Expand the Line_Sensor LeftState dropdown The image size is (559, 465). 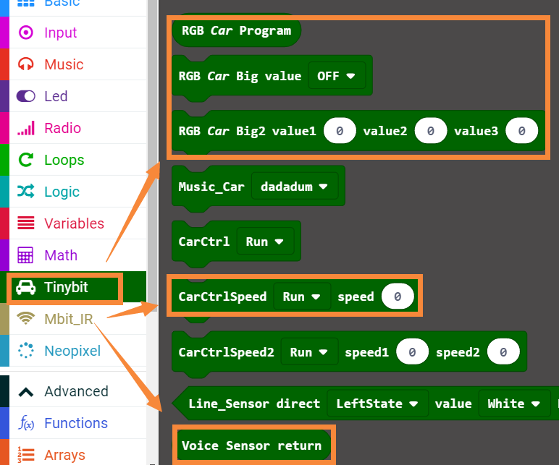tap(375, 404)
